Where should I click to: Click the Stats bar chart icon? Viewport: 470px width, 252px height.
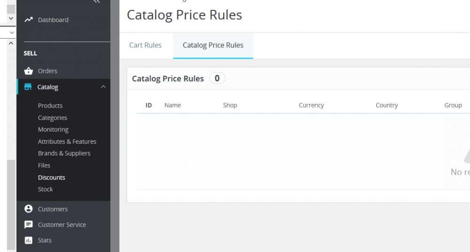tap(29, 240)
